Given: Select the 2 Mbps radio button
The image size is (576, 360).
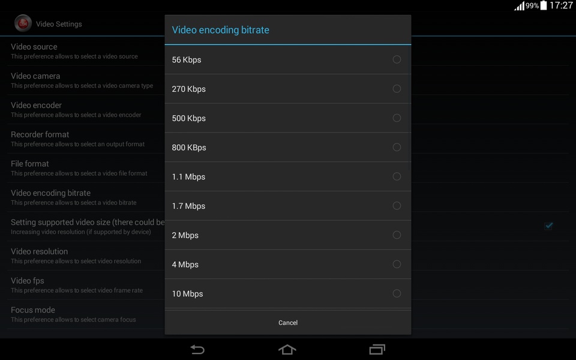Looking at the screenshot, I should (x=397, y=235).
